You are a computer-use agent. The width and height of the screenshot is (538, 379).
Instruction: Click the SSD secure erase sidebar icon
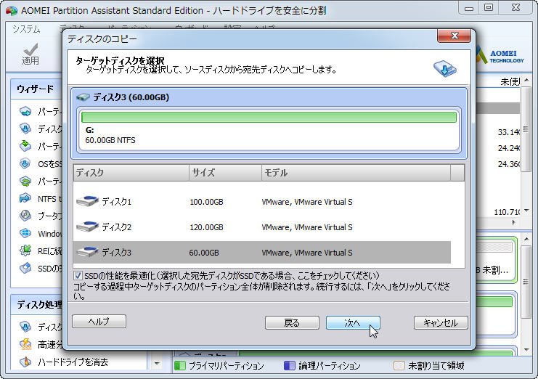tap(25, 268)
